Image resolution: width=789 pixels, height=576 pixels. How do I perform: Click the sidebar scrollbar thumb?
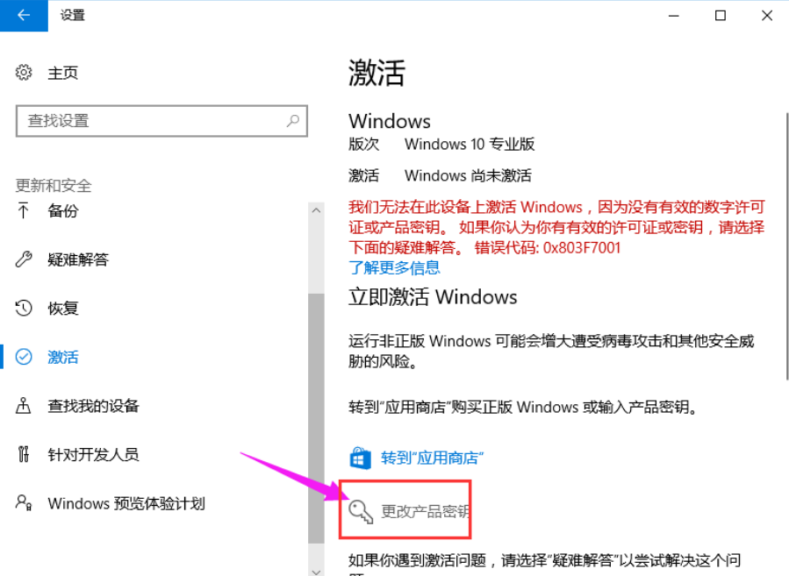tap(316, 418)
